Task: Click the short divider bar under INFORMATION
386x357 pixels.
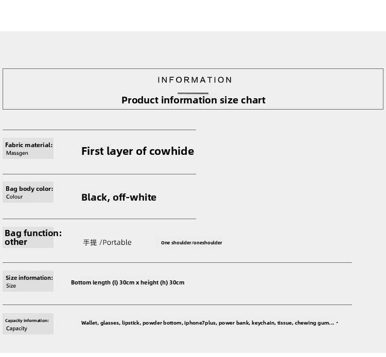Action: (x=193, y=93)
